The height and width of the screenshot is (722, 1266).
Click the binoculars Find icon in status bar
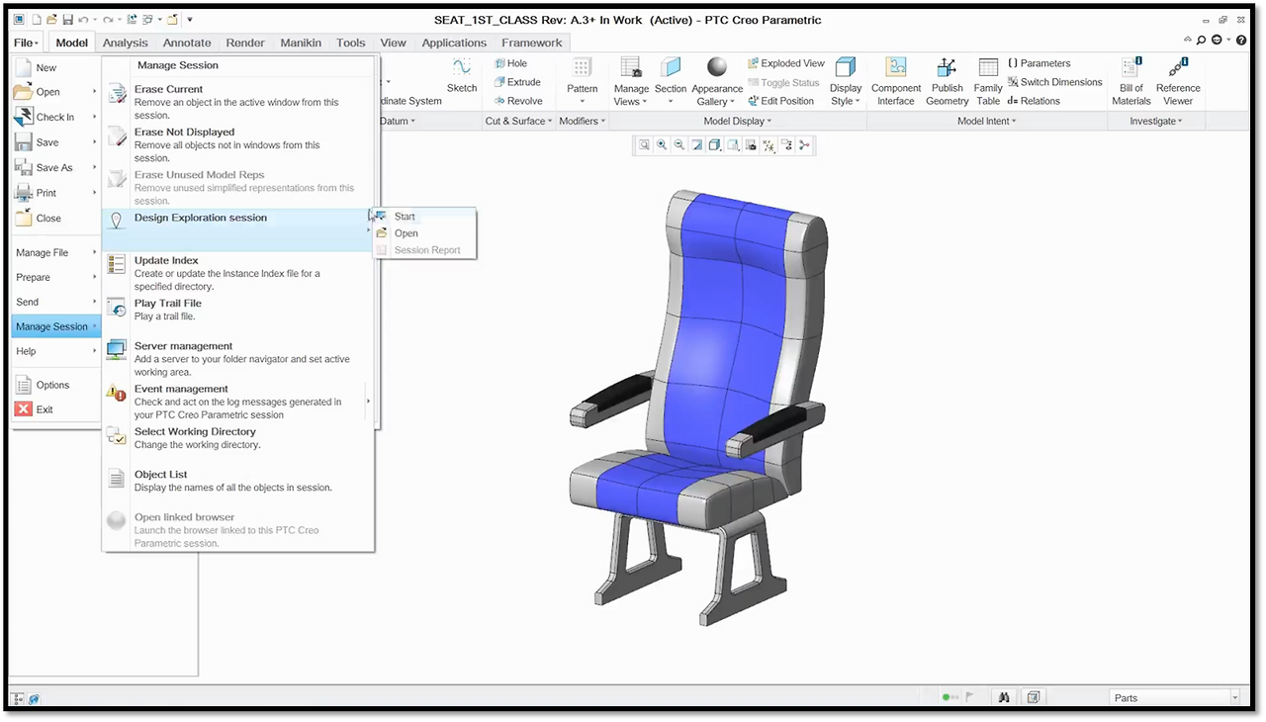pos(1003,698)
